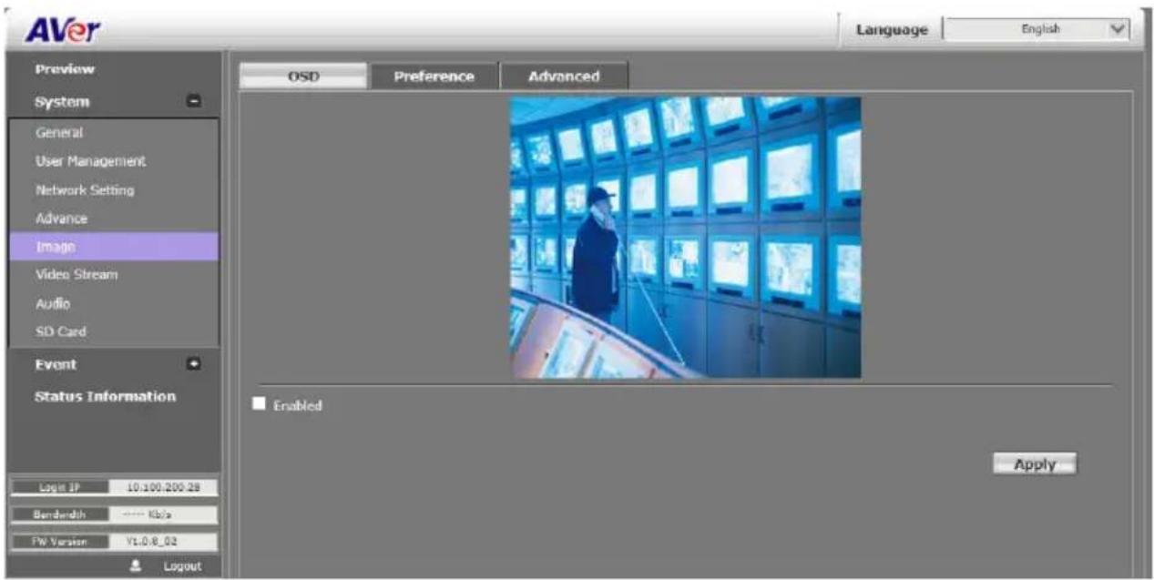Open SD Card settings
1154x580 pixels.
click(60, 331)
